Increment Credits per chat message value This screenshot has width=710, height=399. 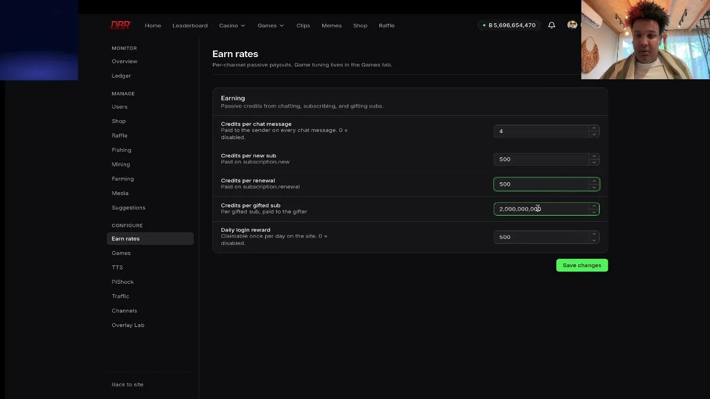pyautogui.click(x=594, y=128)
